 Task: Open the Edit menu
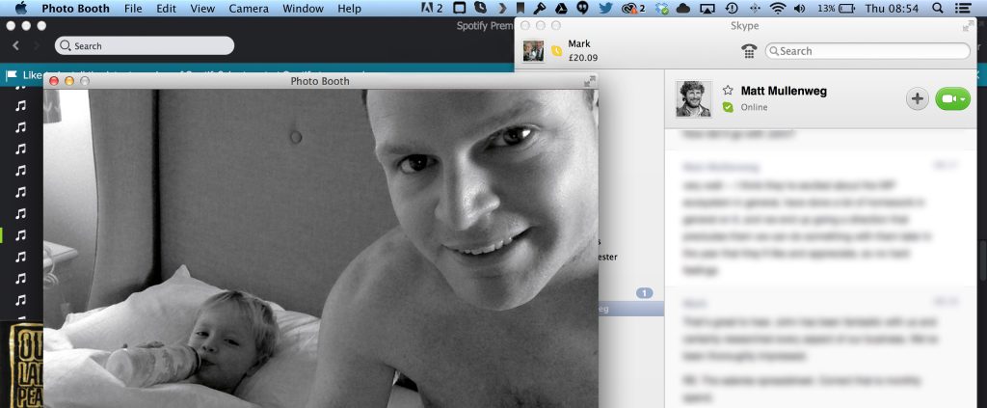click(166, 8)
